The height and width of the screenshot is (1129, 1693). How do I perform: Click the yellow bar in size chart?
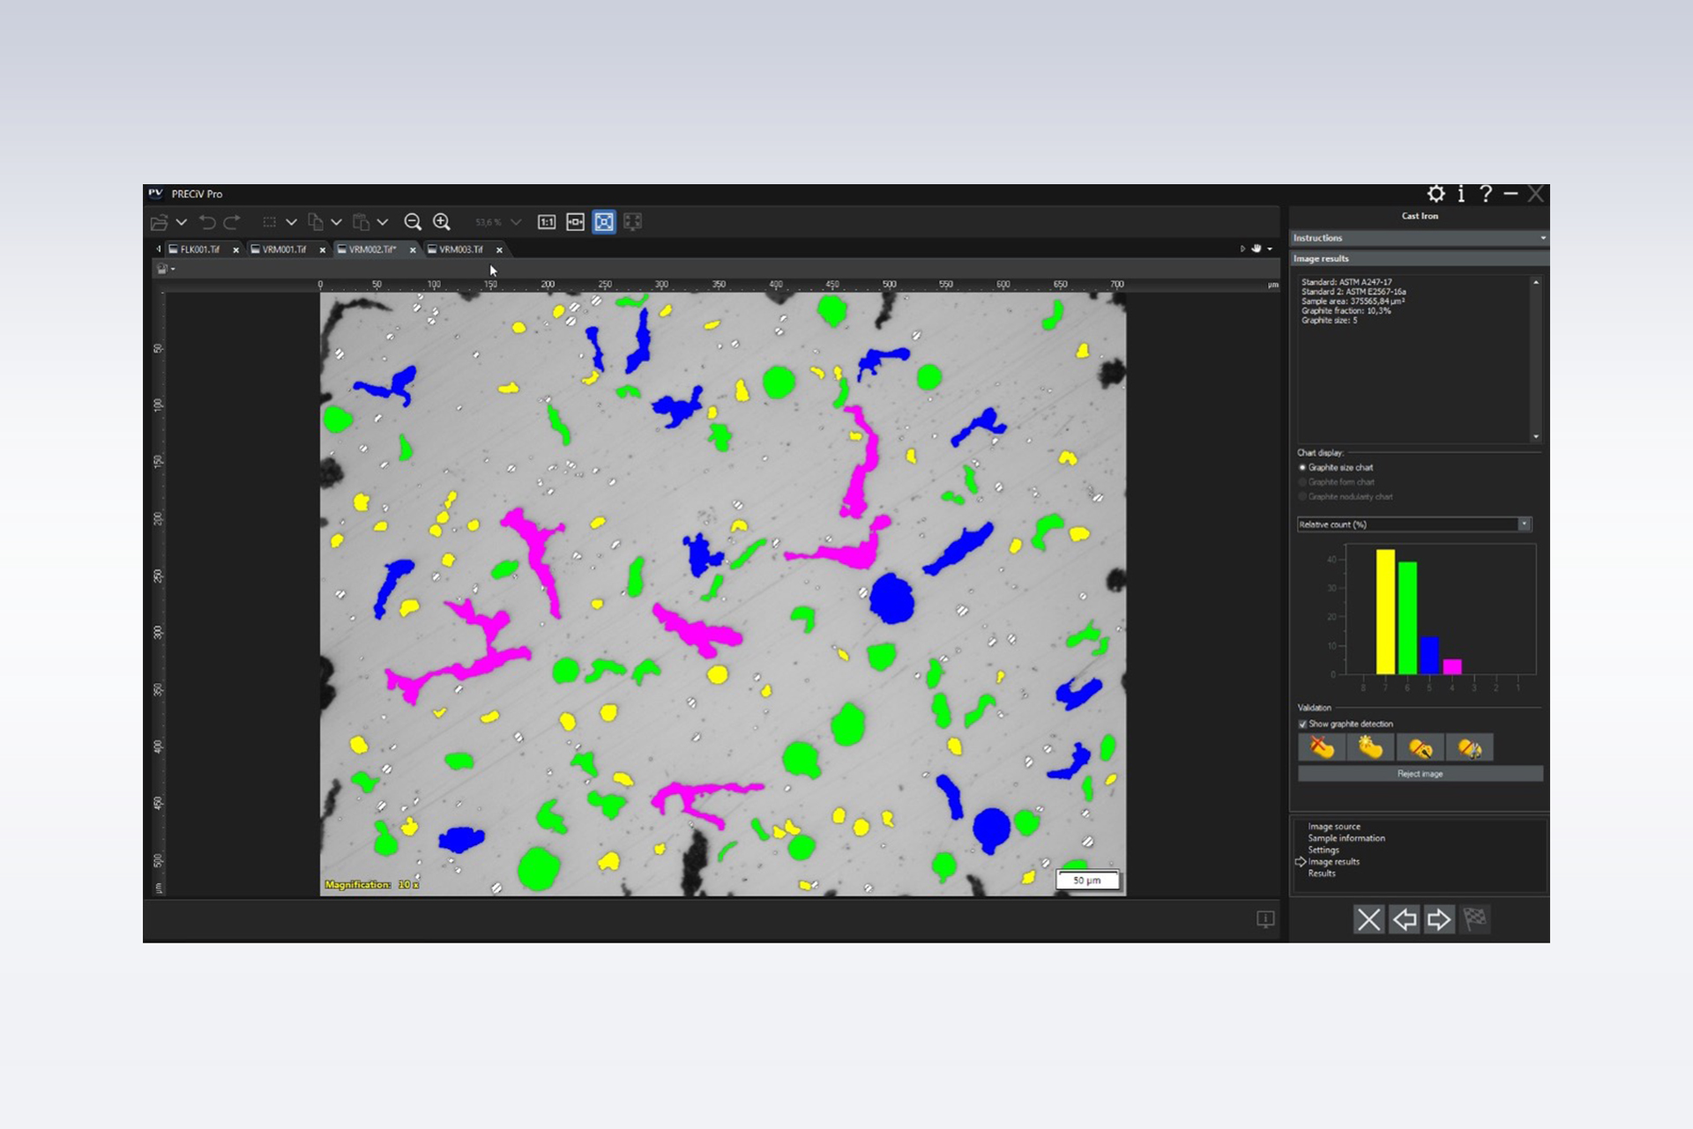[1385, 613]
